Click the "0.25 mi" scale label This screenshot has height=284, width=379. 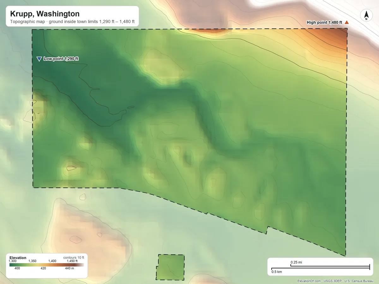(x=296, y=263)
